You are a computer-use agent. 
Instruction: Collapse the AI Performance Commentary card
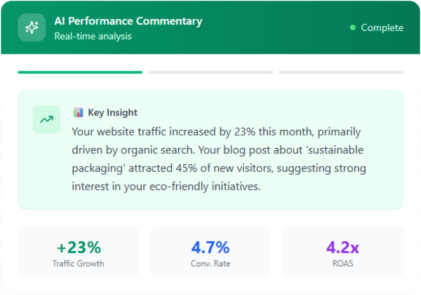point(128,21)
